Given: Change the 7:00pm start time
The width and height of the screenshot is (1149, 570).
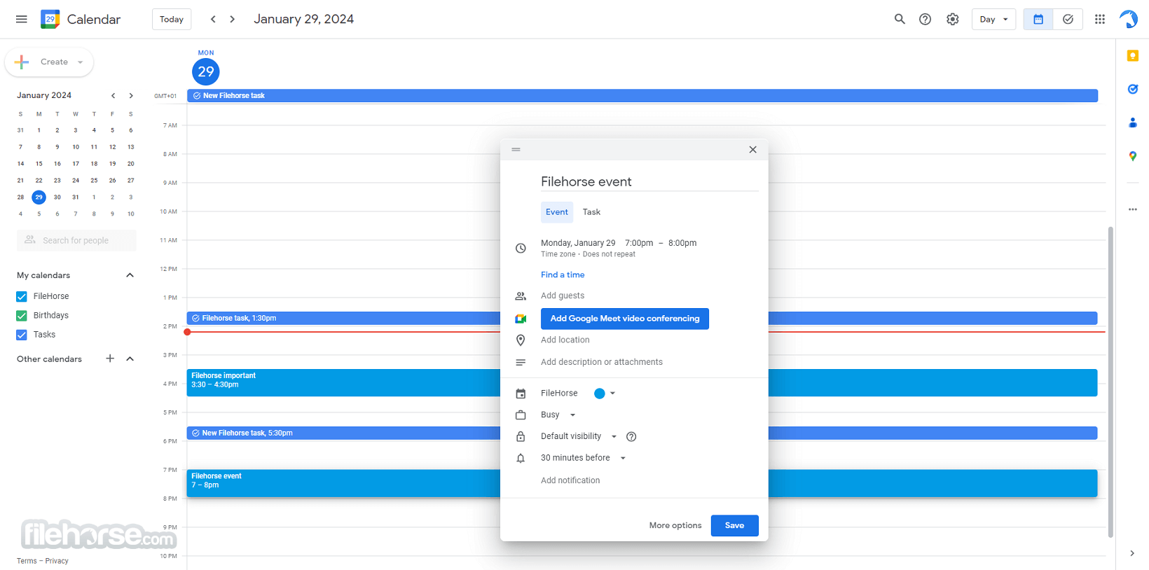Looking at the screenshot, I should [x=639, y=243].
